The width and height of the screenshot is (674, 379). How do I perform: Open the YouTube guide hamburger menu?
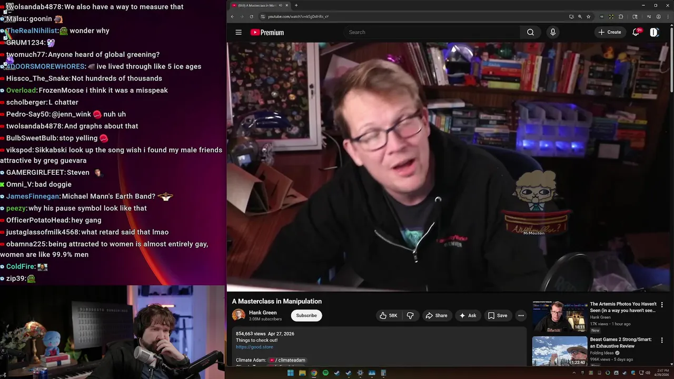[x=239, y=32]
